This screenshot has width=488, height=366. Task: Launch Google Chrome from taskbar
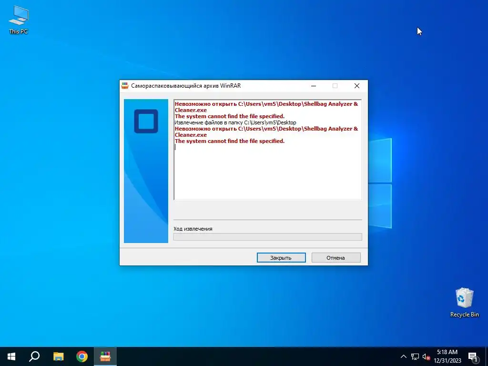pyautogui.click(x=82, y=356)
